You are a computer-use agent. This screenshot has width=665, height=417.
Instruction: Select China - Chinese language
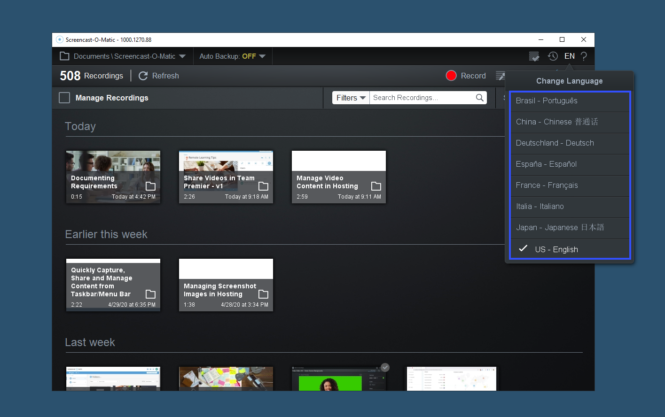coord(570,122)
